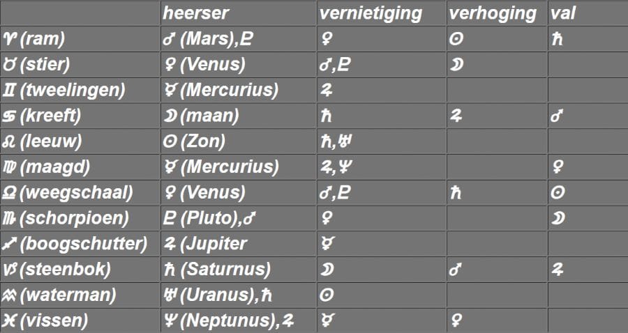Image resolution: width=628 pixels, height=333 pixels.
Task: Select the Sun symbol in waterman's vernietiging cell
Action: pyautogui.click(x=326, y=296)
